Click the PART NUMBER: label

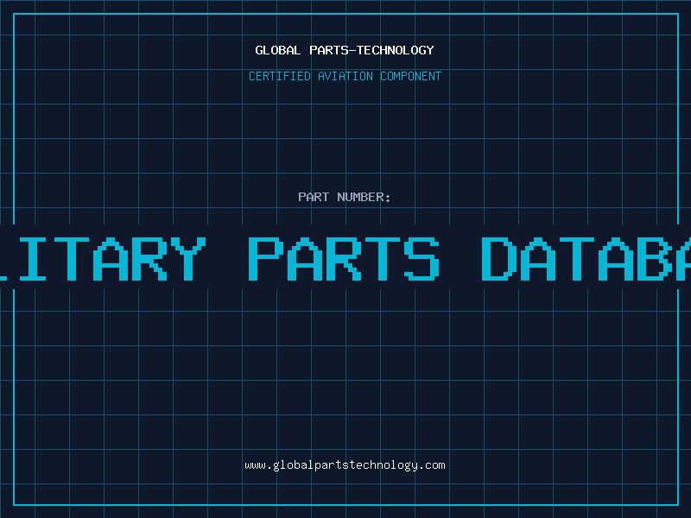point(344,197)
